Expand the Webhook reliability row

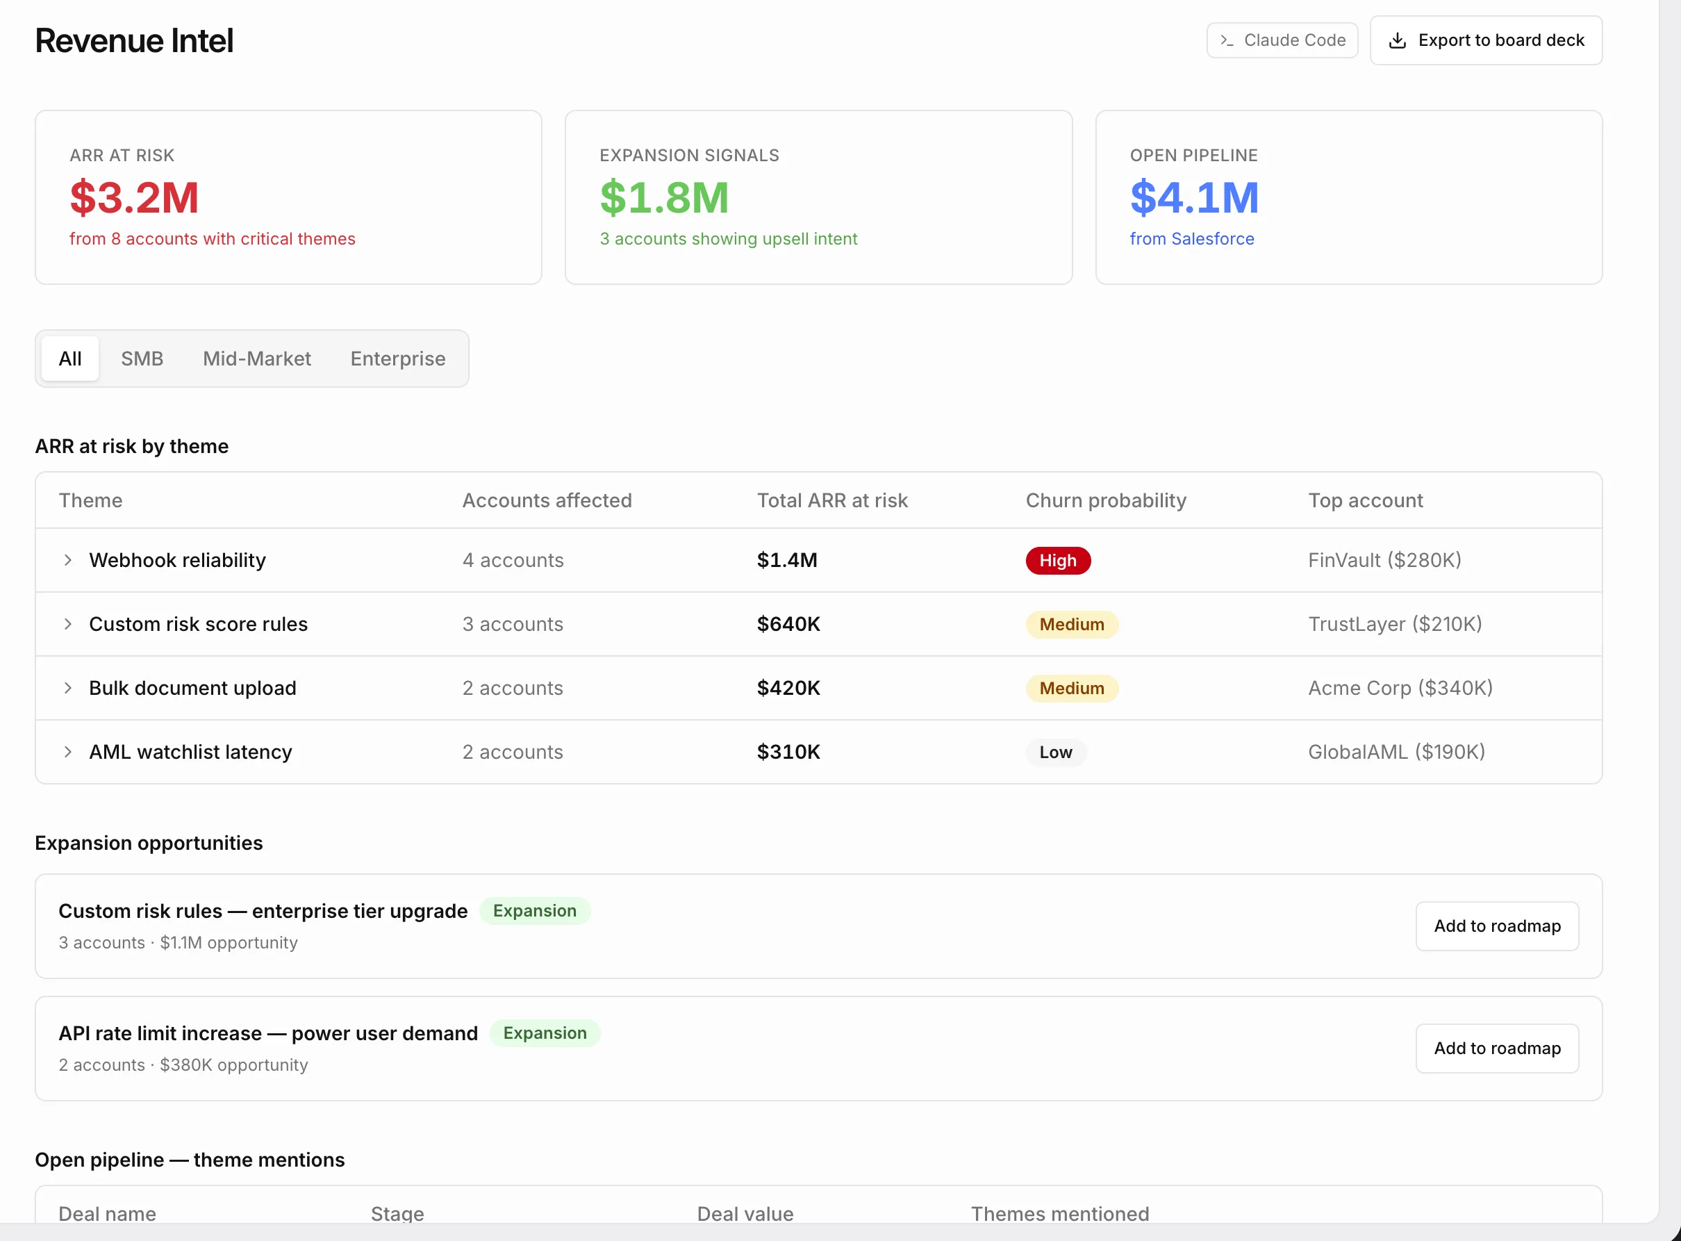pyautogui.click(x=67, y=561)
